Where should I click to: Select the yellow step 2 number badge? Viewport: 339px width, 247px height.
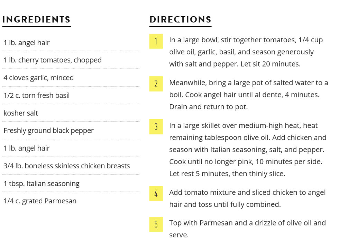(x=156, y=84)
